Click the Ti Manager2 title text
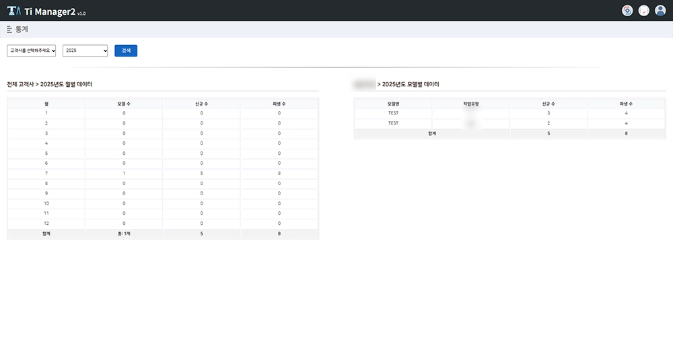 pos(50,11)
